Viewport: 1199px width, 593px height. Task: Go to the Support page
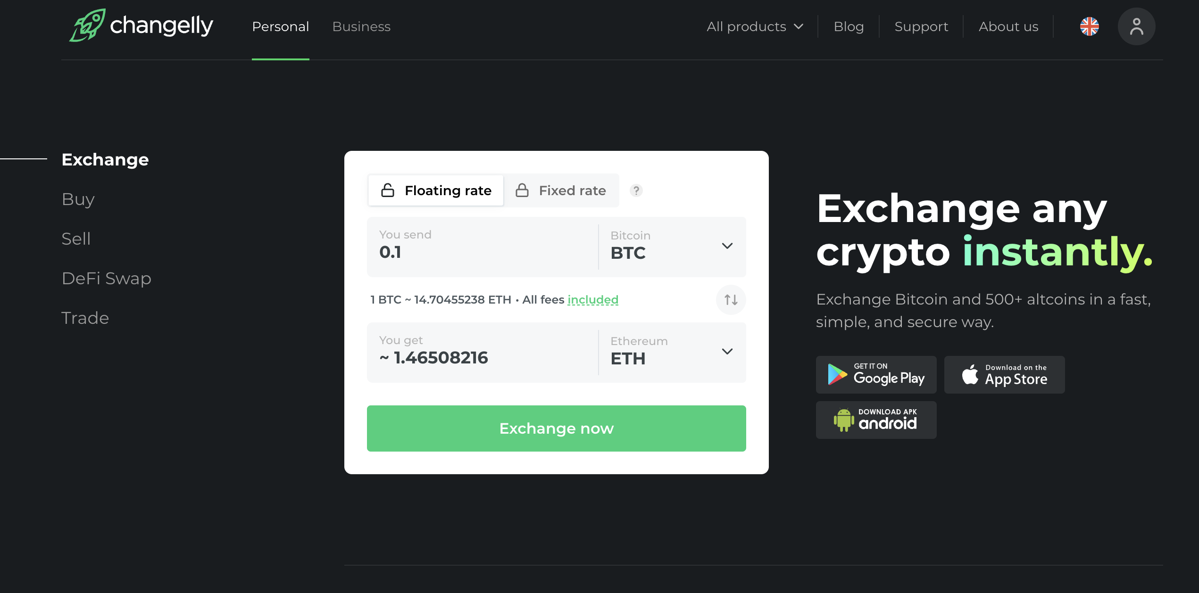(921, 26)
